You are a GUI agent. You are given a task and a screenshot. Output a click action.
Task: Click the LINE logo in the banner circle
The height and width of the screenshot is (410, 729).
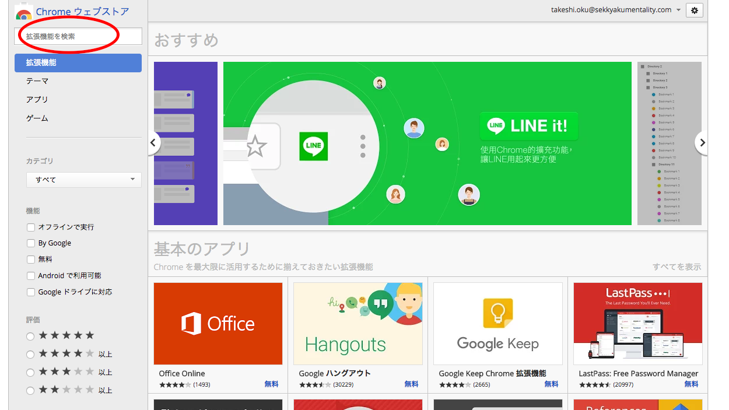314,146
